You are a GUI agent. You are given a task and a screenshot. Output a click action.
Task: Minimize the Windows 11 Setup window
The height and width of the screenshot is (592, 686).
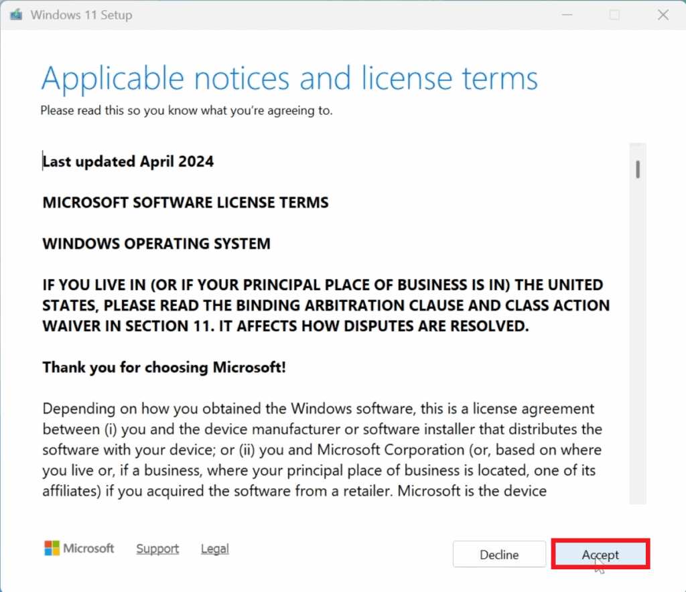click(566, 15)
